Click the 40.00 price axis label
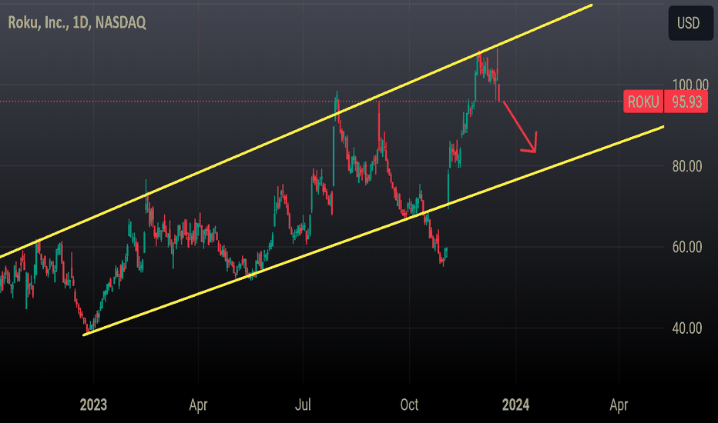 (x=687, y=328)
